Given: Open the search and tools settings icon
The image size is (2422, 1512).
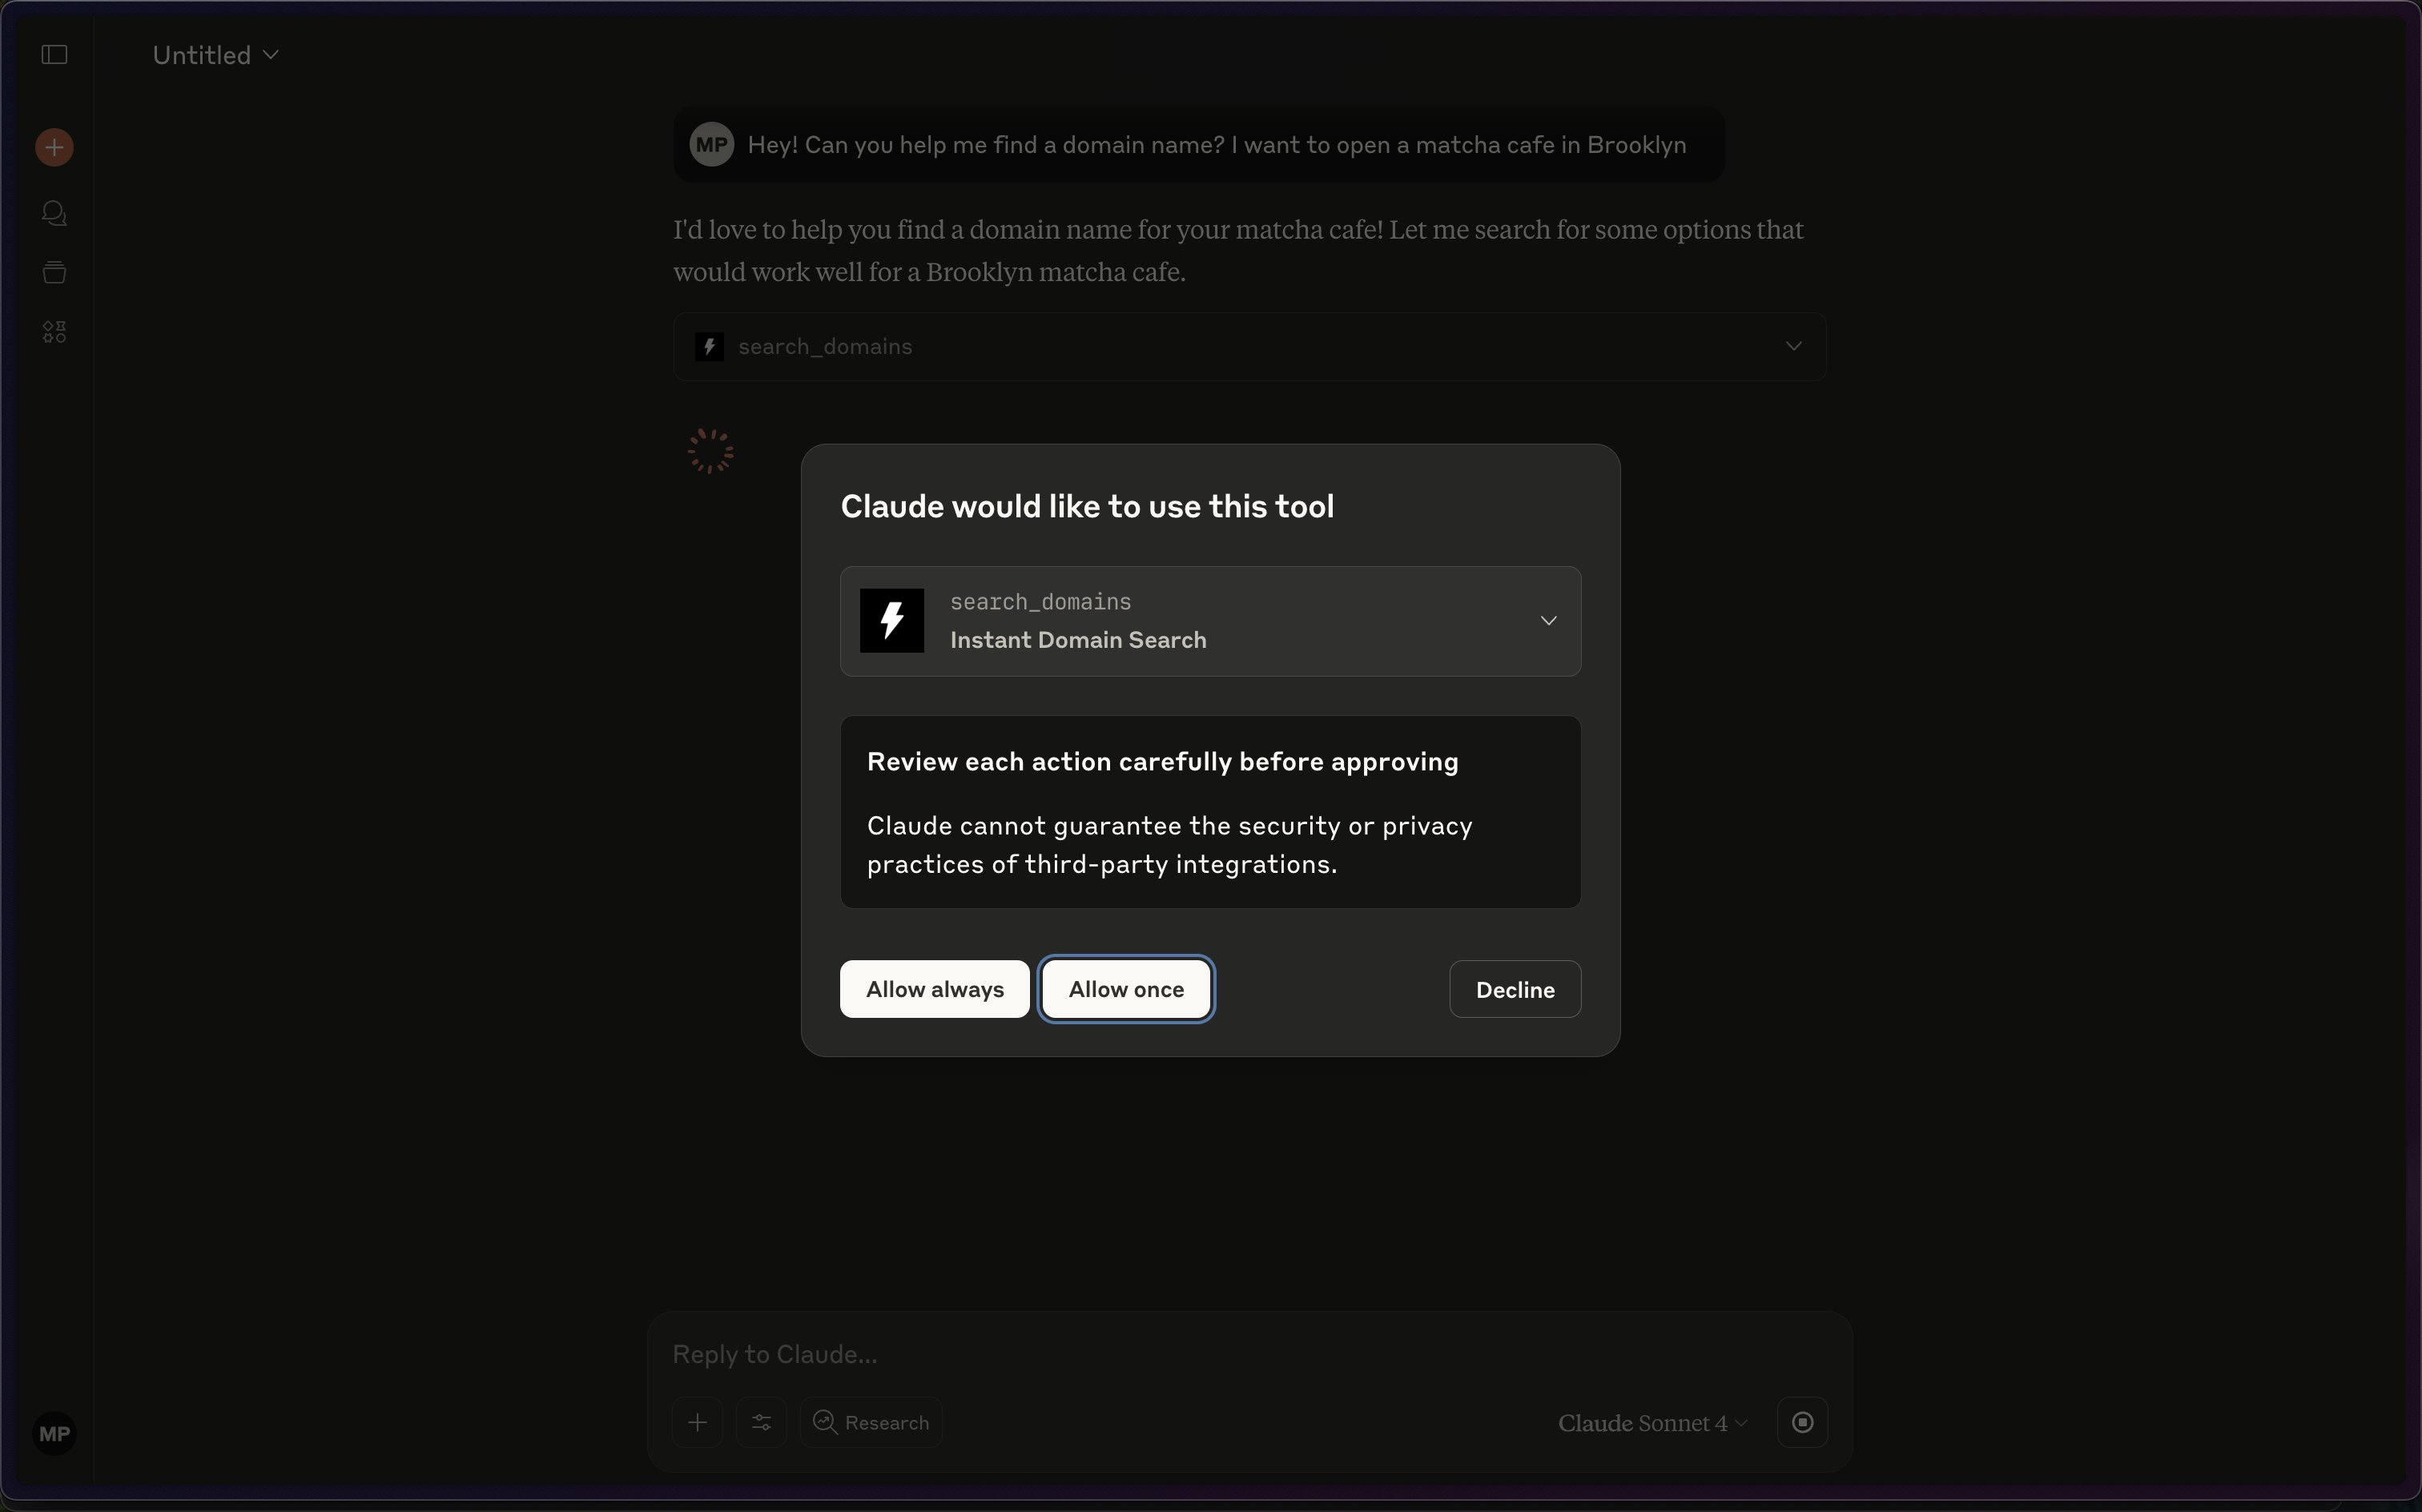Looking at the screenshot, I should pos(761,1422).
